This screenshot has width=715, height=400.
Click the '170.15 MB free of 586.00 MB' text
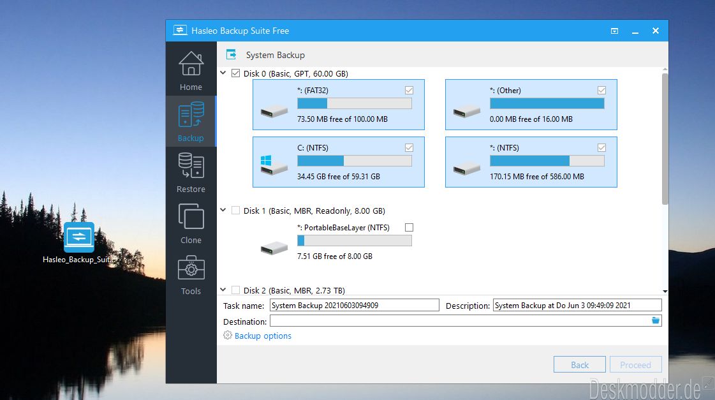coord(536,177)
